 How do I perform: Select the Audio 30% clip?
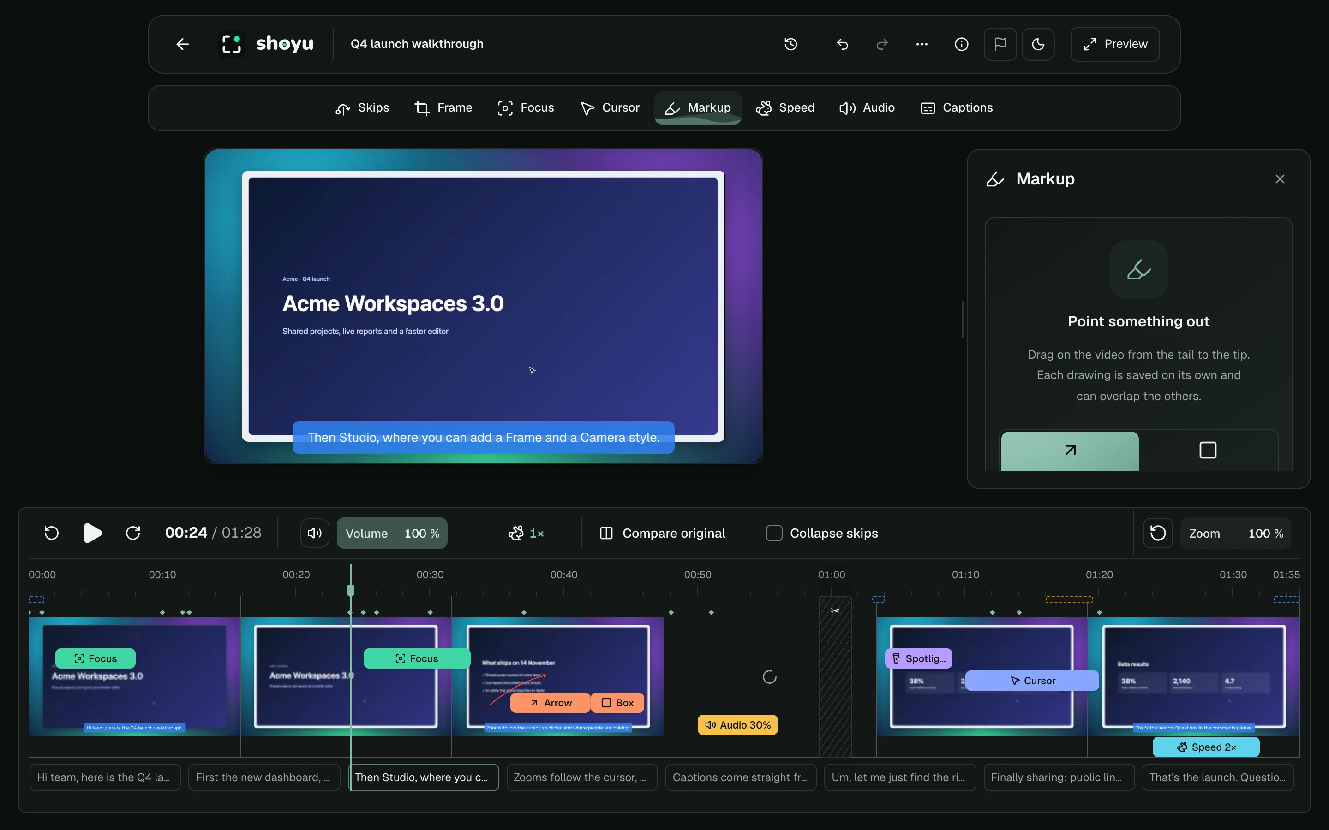point(737,724)
